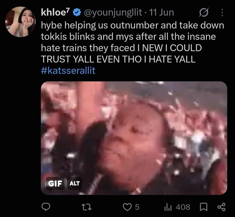Open the tweet text body
The image size is (235, 217).
133,42
